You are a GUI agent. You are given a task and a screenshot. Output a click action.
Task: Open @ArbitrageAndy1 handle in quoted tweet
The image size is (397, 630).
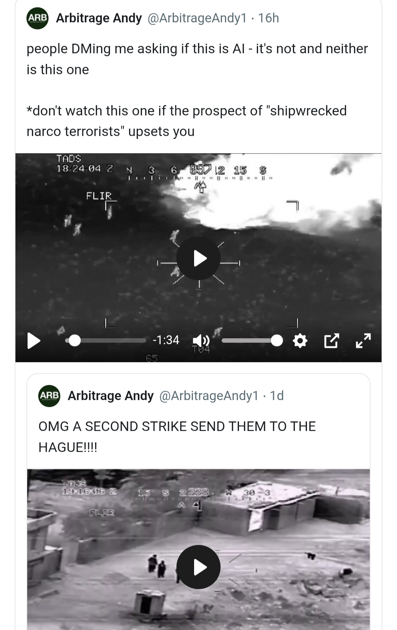tap(209, 396)
